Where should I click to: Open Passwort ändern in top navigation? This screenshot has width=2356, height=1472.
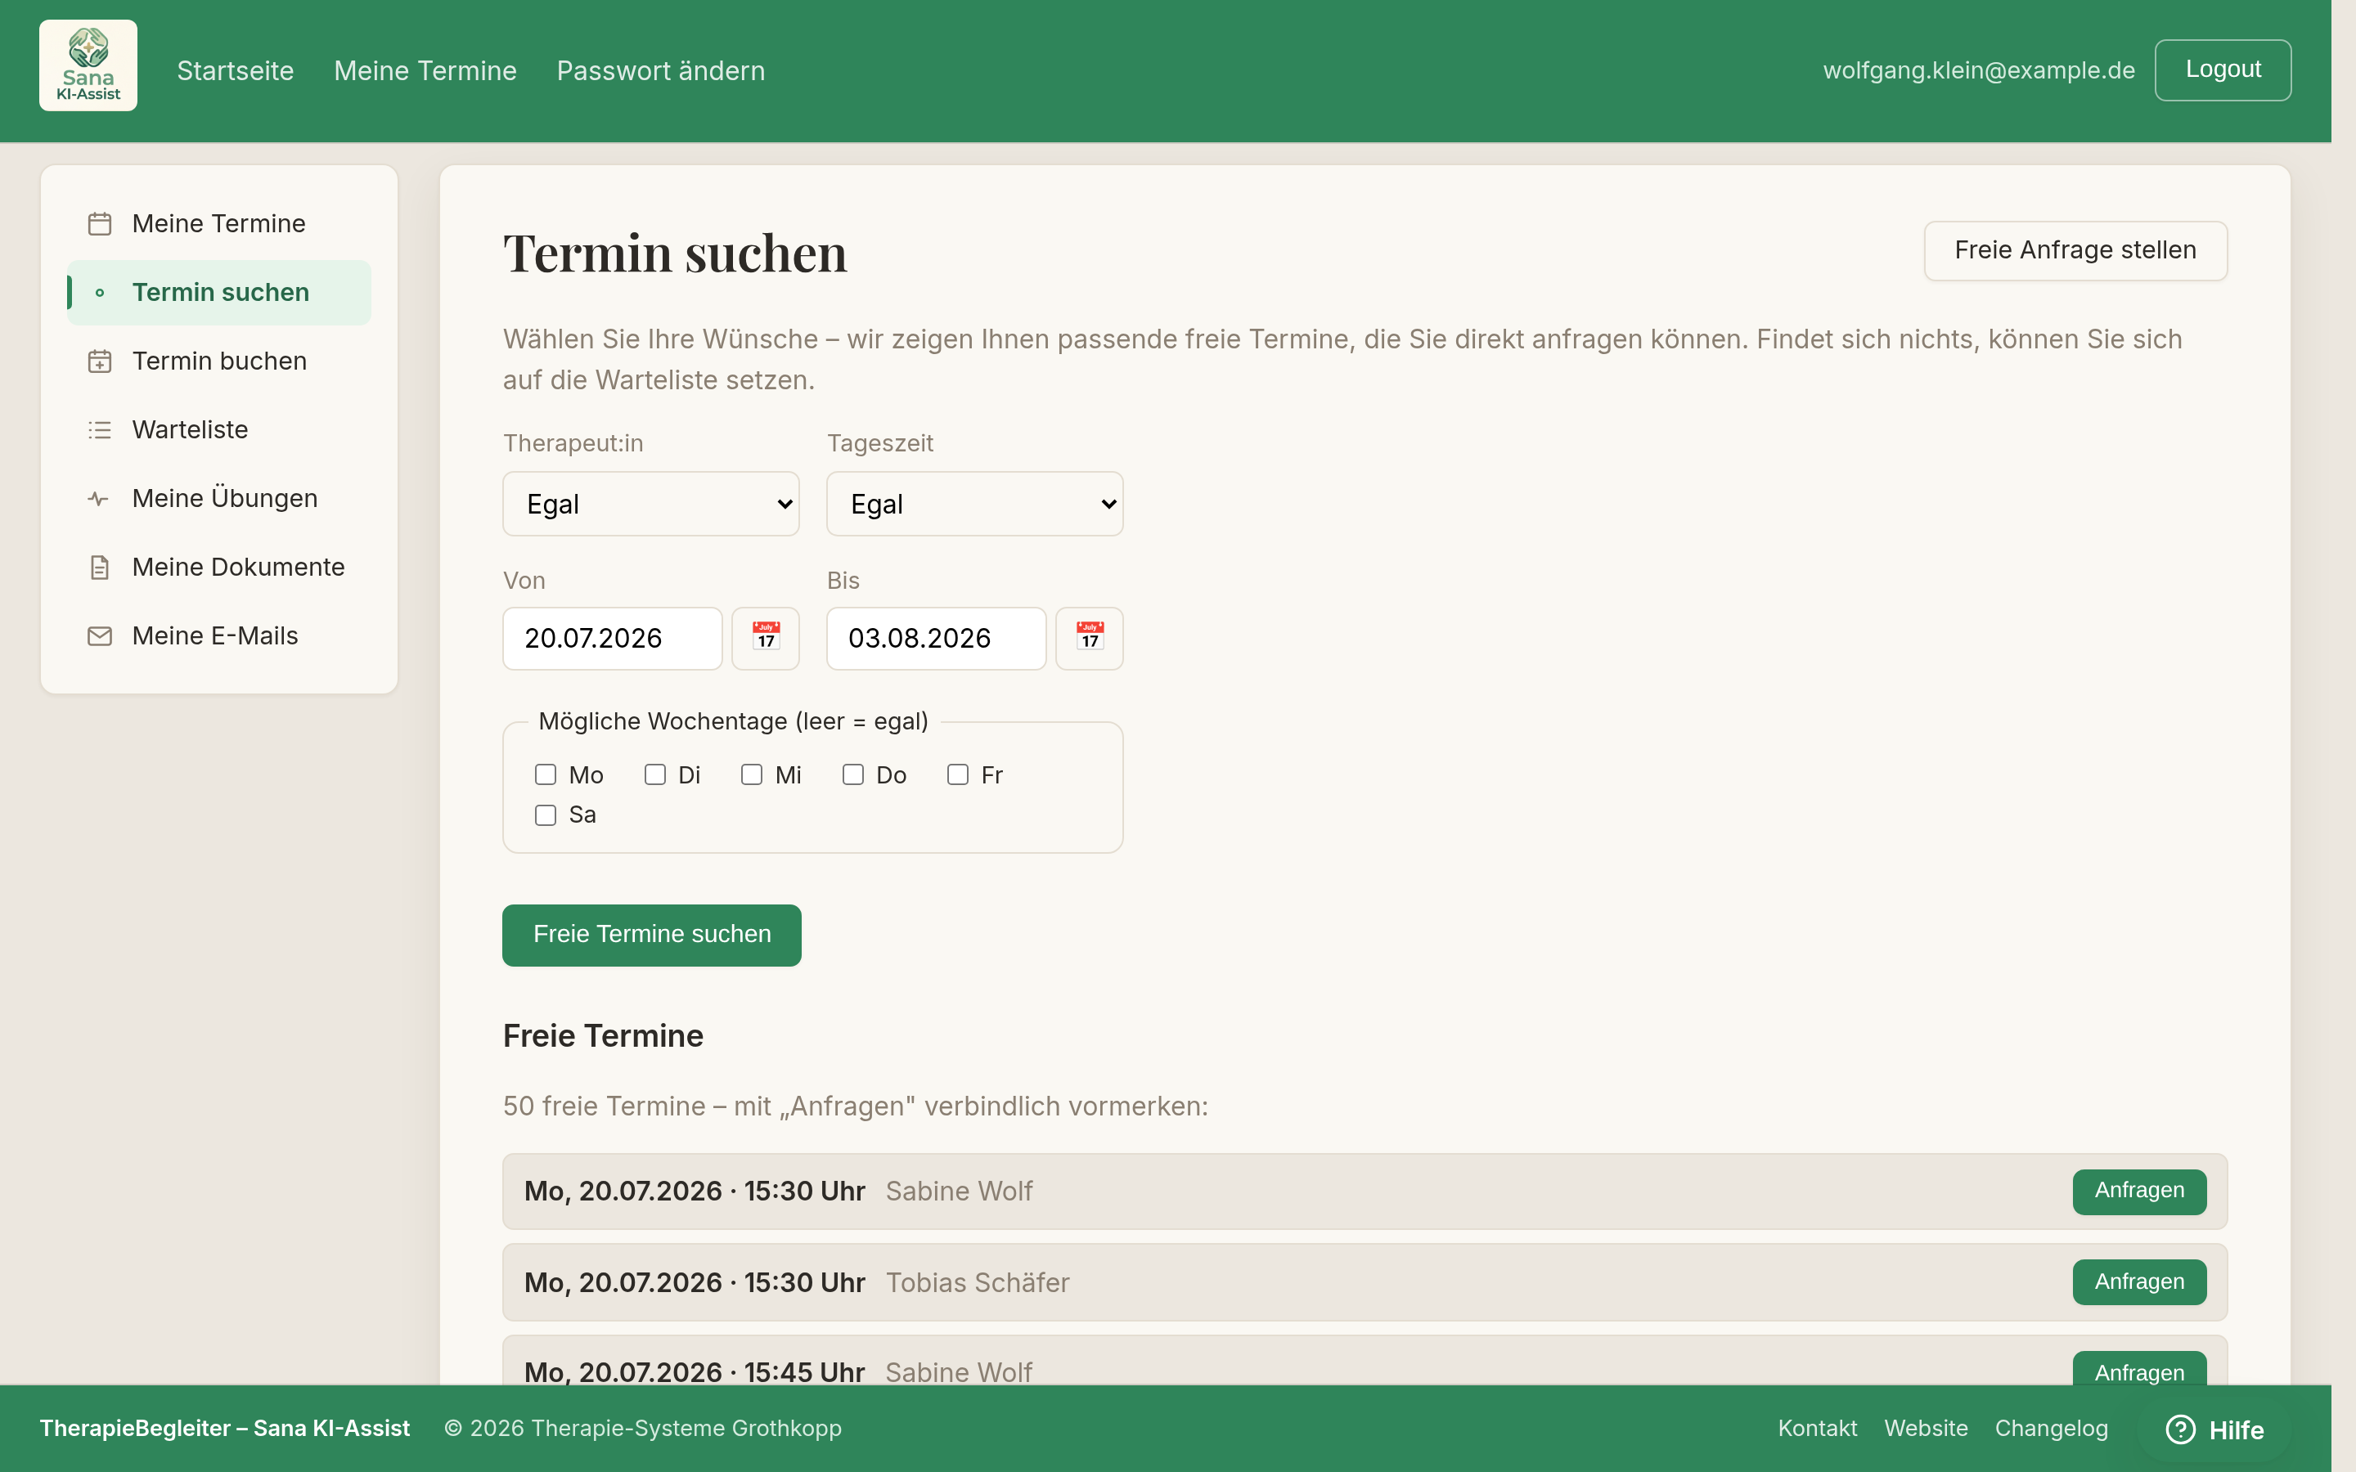[661, 71]
